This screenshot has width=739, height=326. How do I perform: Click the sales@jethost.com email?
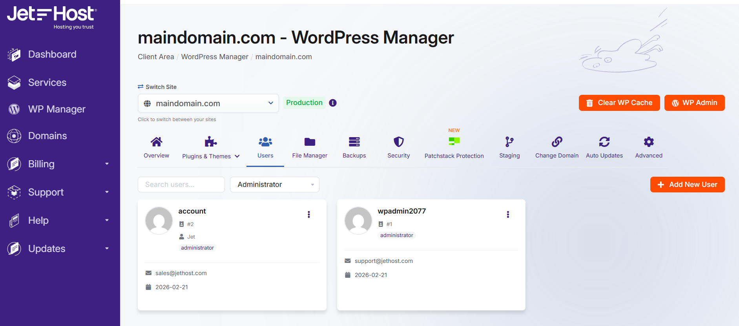click(181, 273)
